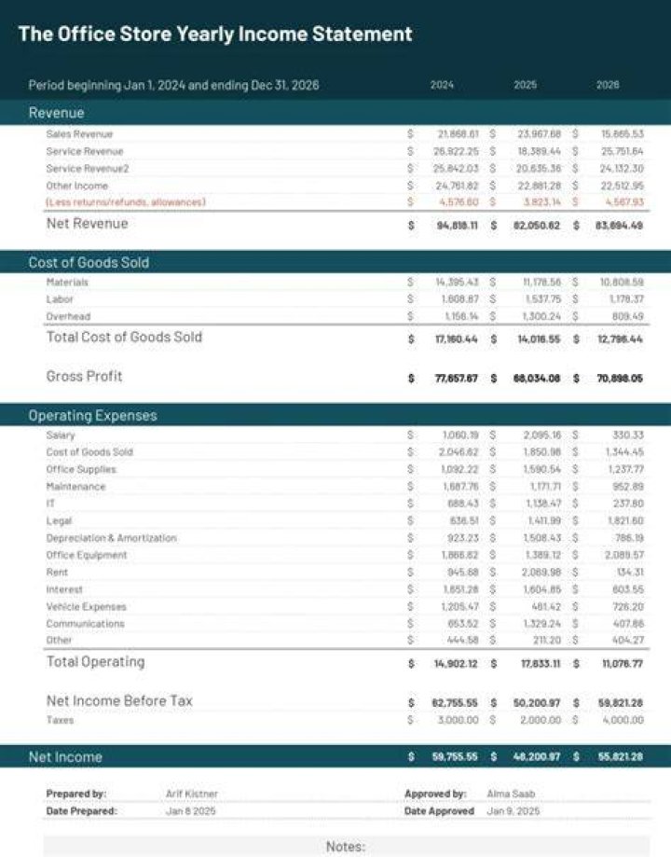Screen dimensions: 671x857
Task: Click the 'Office Equipment' row label
Action: [87, 555]
